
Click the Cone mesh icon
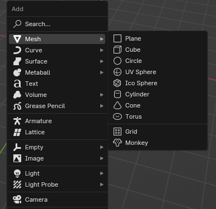117,105
